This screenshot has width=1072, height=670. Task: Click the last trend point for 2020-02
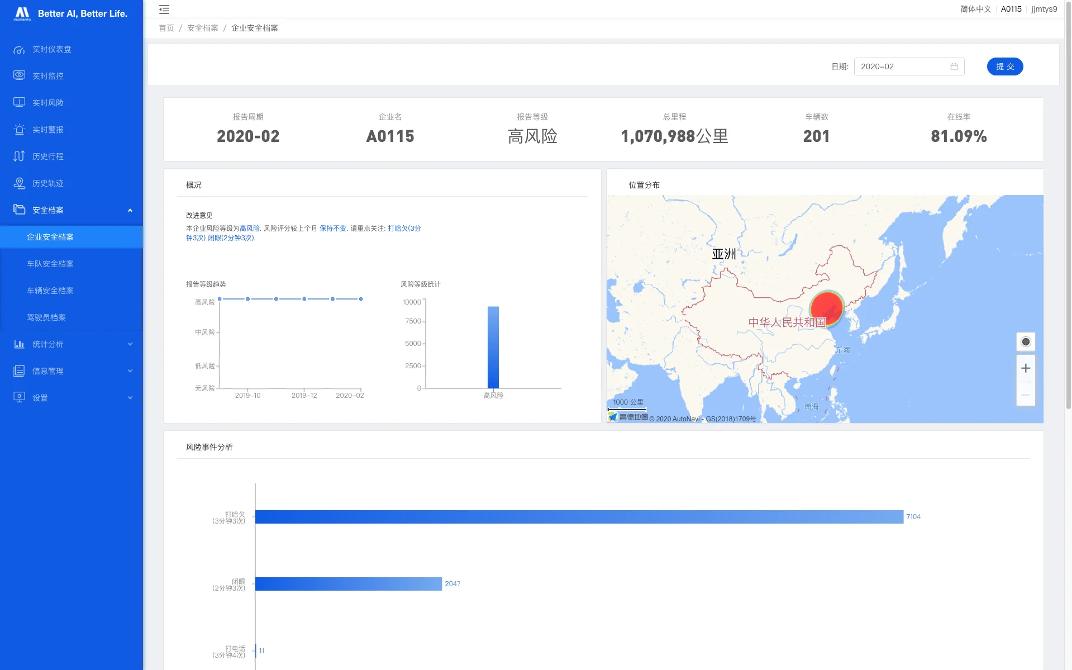[x=361, y=299]
